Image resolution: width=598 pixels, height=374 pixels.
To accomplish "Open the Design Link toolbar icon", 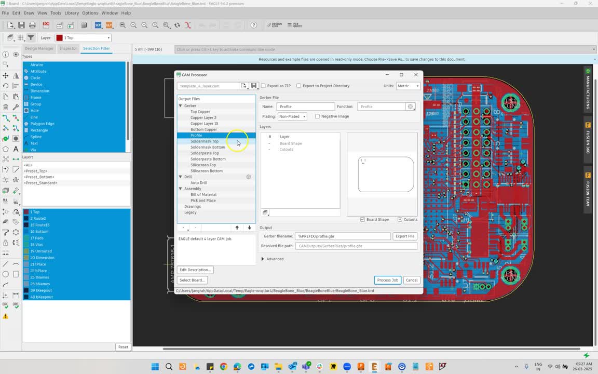I will click(275, 25).
